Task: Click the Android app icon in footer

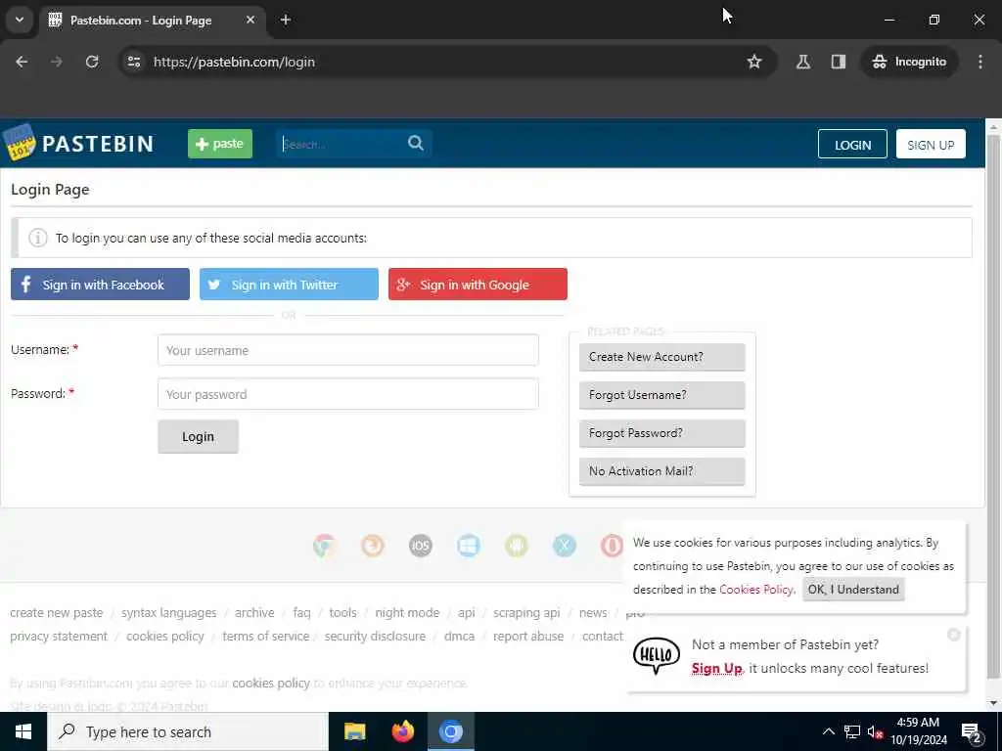Action: click(x=517, y=546)
